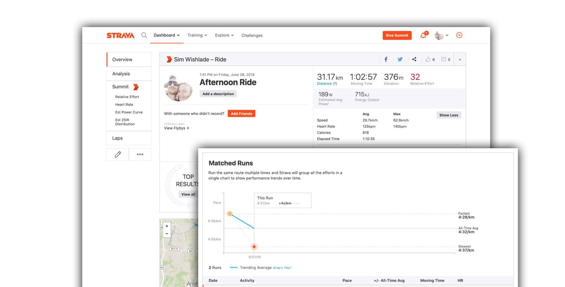Image resolution: width=565 pixels, height=287 pixels.
Task: Give kudos with the thumbs-up icon
Action: tap(428, 59)
